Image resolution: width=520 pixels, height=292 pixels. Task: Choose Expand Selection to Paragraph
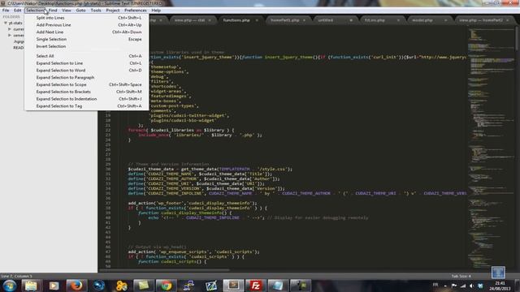click(x=87, y=78)
